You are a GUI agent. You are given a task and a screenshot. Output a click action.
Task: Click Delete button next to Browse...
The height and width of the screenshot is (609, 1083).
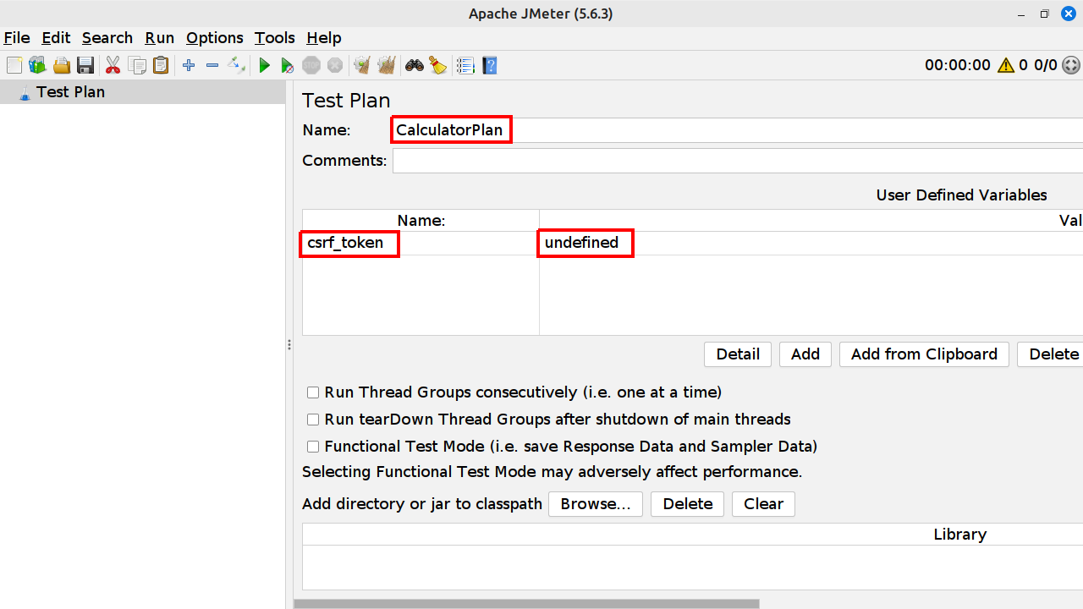coord(688,504)
